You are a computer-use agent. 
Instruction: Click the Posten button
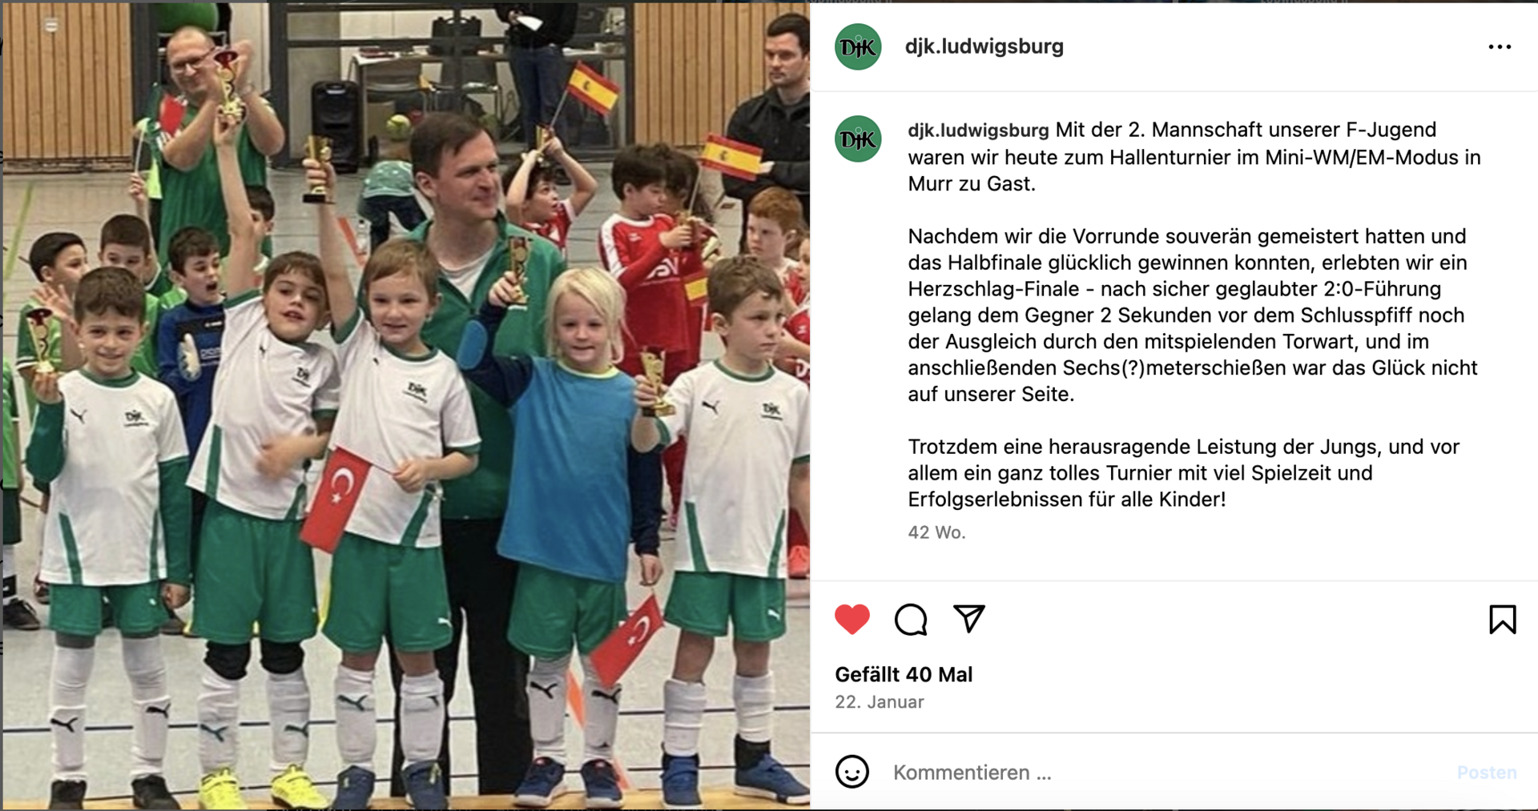click(x=1487, y=773)
